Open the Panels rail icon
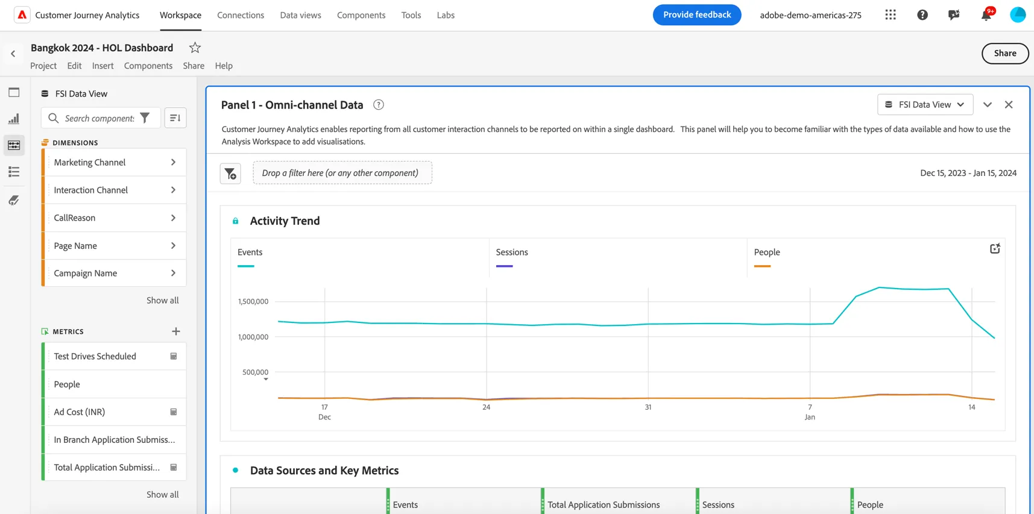The image size is (1034, 514). tap(14, 92)
